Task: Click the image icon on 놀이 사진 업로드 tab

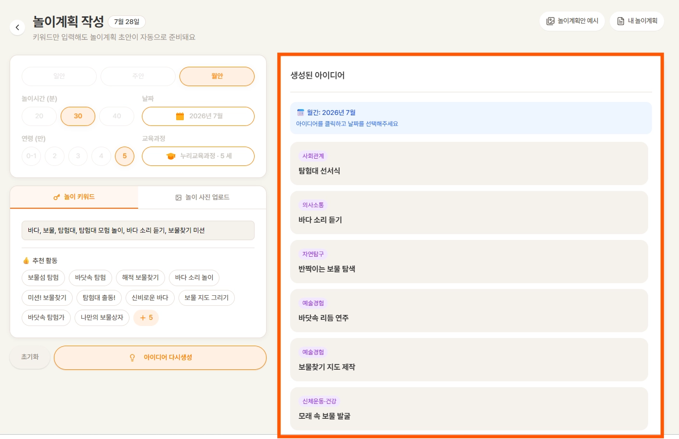Action: [x=179, y=198]
